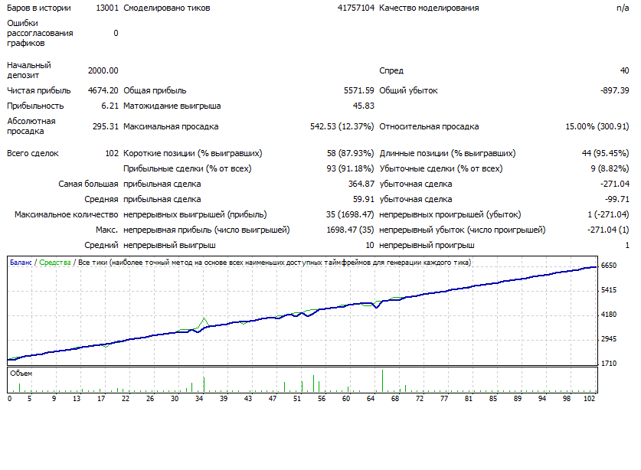Click the trade number 102 on x-axis

point(589,399)
